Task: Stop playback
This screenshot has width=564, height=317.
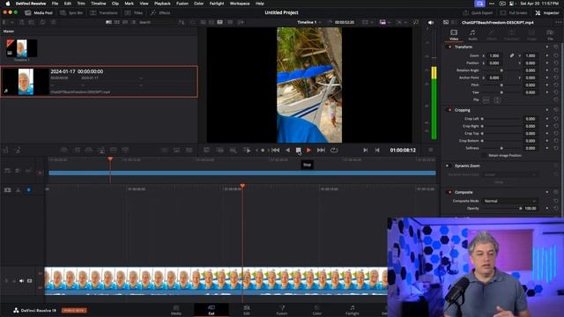Action: (x=298, y=151)
